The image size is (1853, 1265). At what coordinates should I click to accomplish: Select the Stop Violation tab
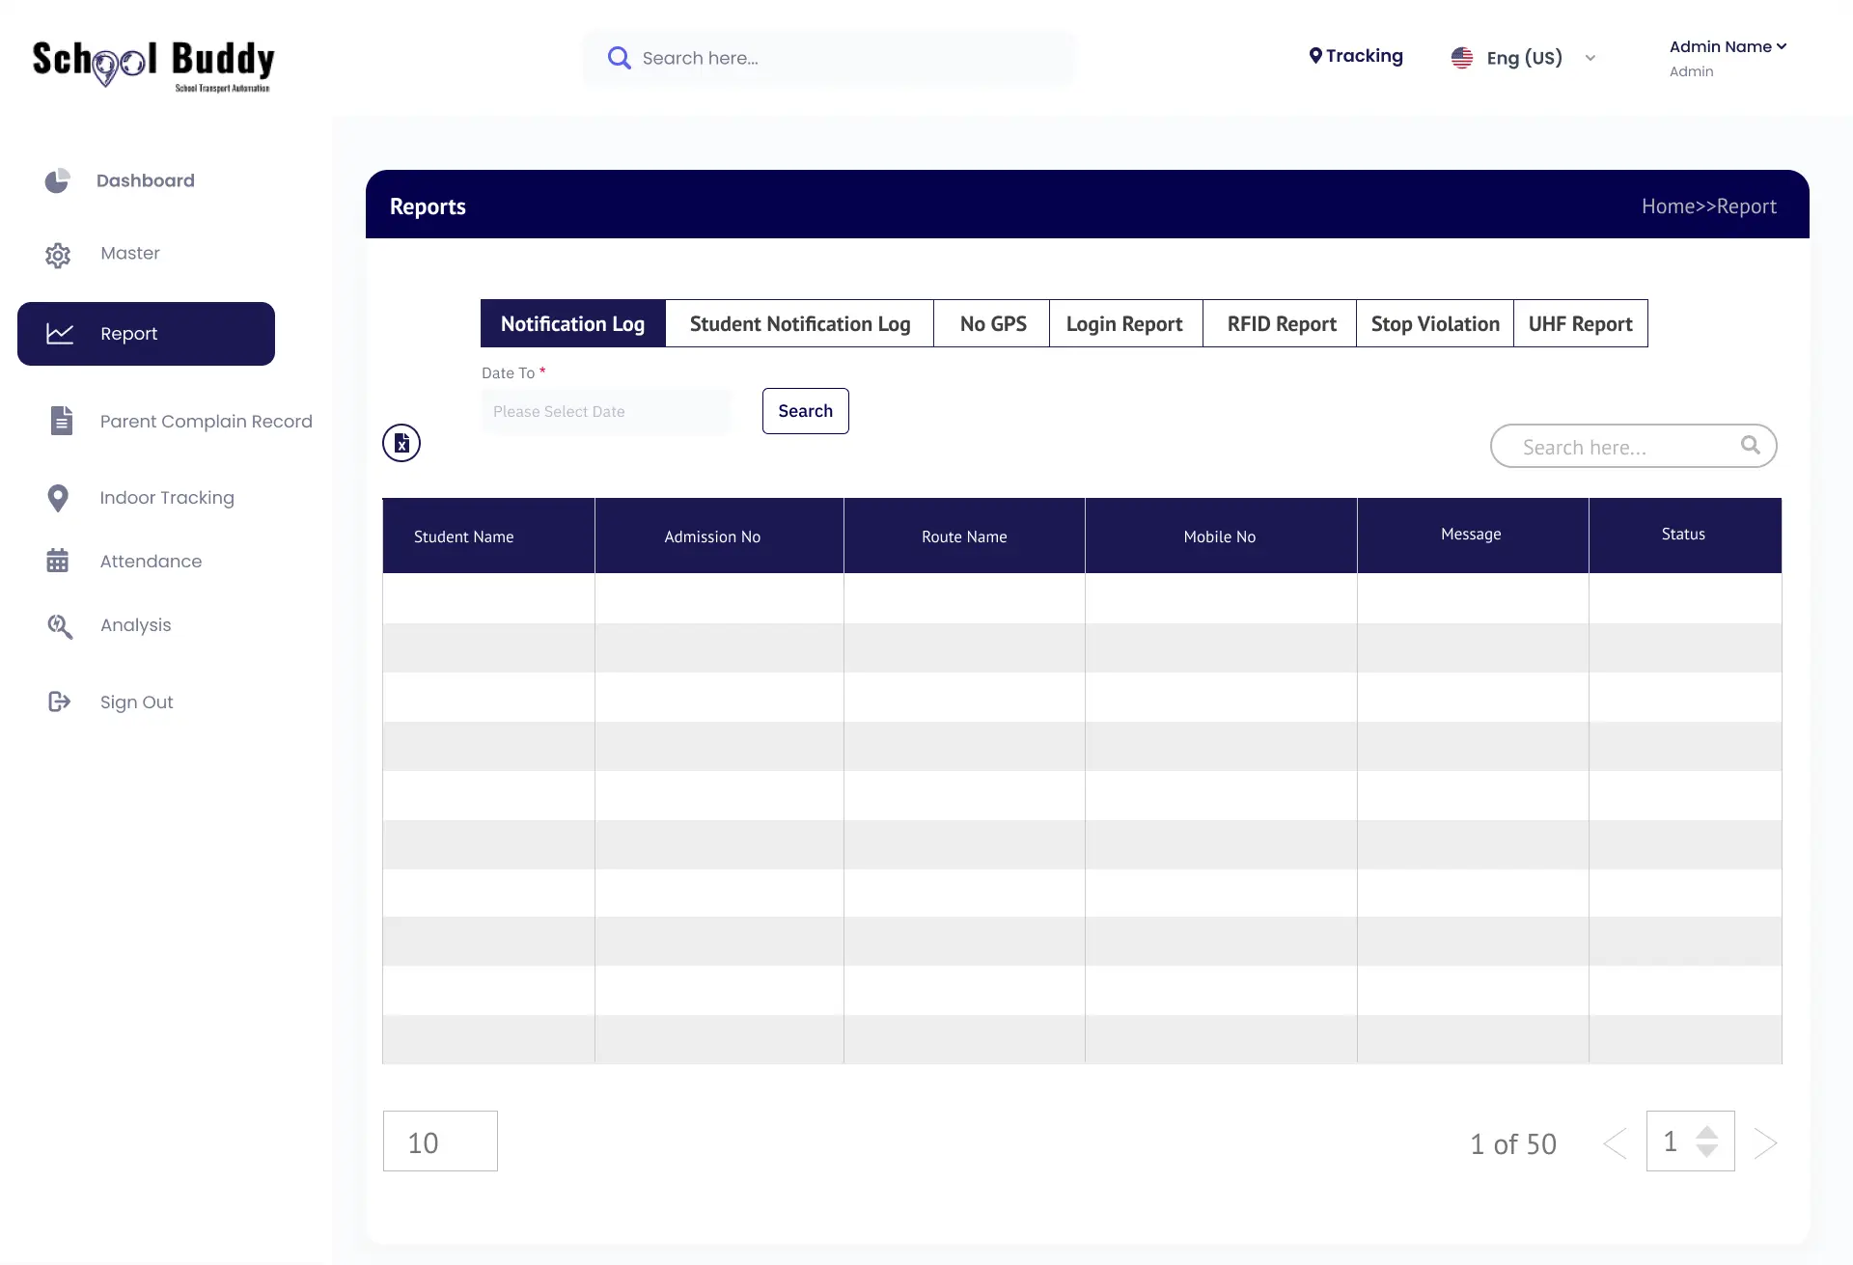1434,324
